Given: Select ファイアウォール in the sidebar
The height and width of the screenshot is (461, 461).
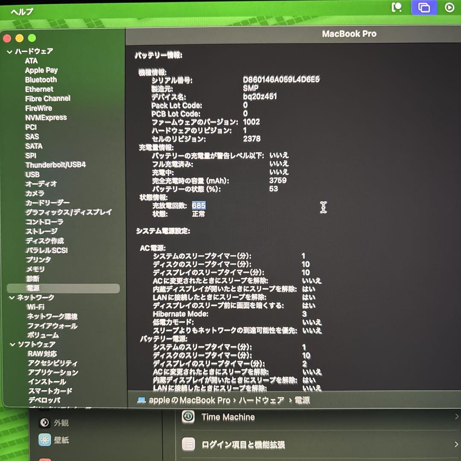Looking at the screenshot, I should pos(53,326).
